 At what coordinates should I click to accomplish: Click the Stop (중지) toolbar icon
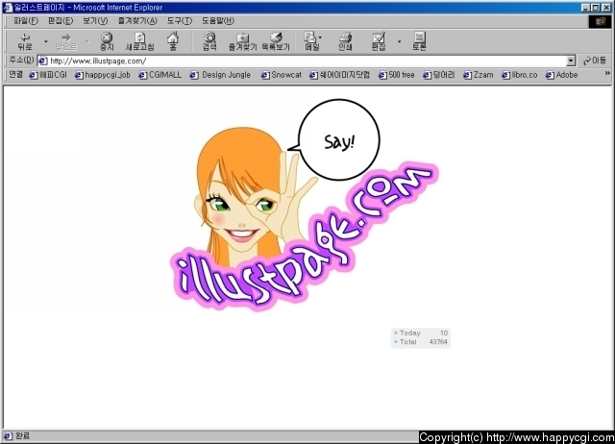point(107,41)
